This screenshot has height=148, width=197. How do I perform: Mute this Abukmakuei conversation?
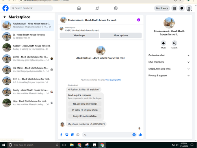pos(164,43)
